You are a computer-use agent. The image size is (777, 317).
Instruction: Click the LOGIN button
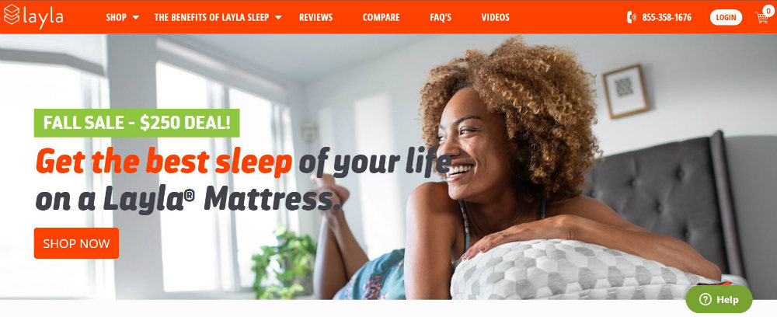click(726, 17)
